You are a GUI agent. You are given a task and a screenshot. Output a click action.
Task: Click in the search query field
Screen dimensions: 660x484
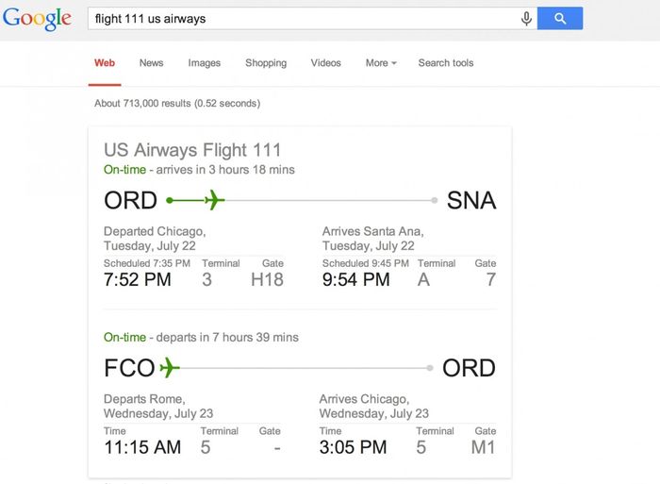(302, 19)
